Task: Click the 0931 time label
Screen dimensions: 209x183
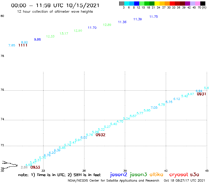Action: (x=201, y=94)
